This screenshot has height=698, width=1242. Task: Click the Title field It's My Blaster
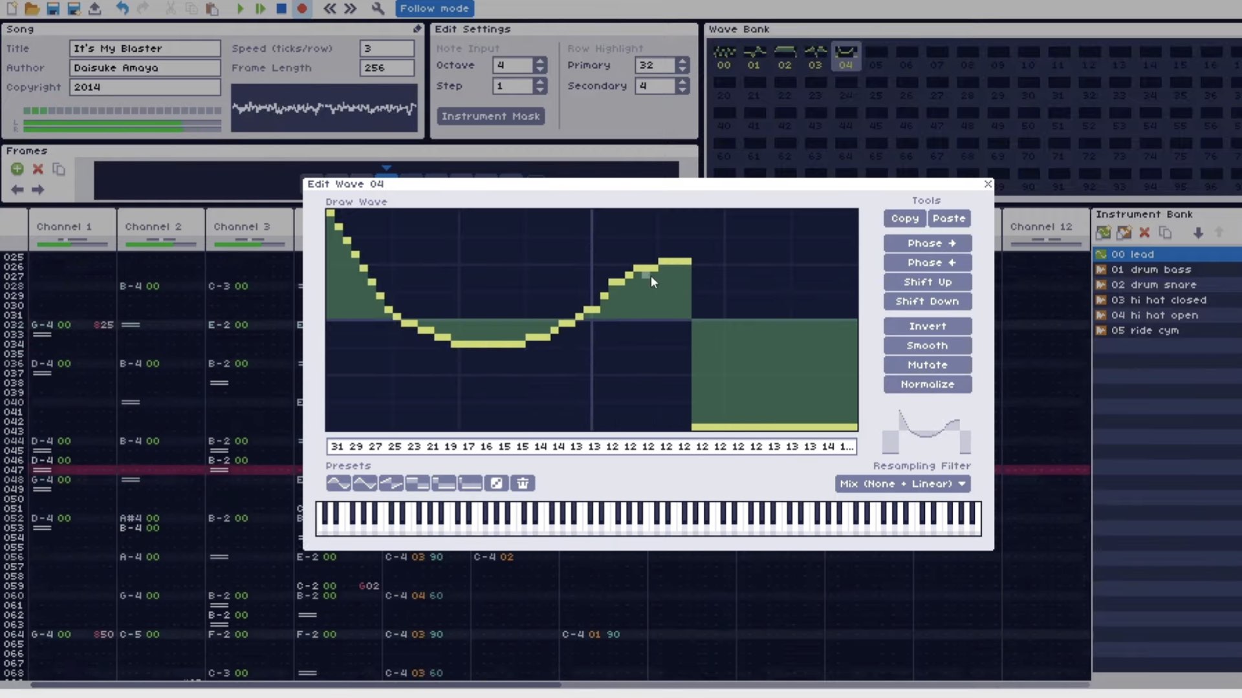(145, 48)
